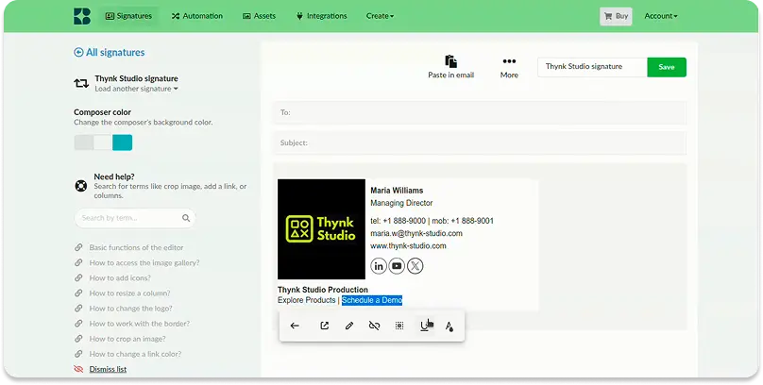Click the telephone numbers line
763x385 pixels.
coord(432,221)
